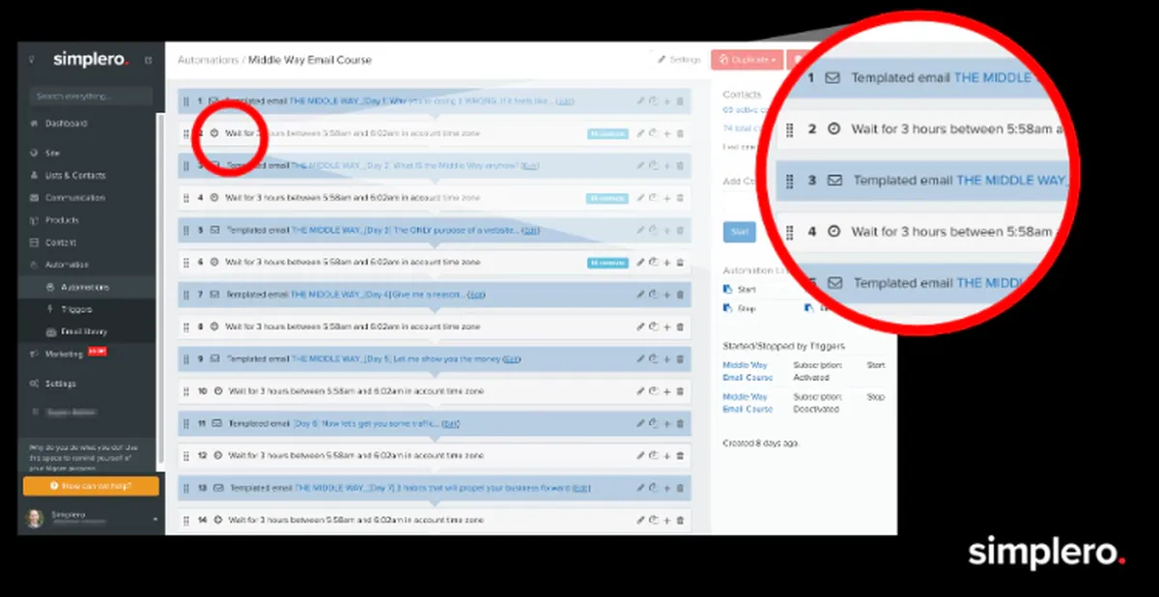
Task: Open Products in the sidebar
Action: 62,219
